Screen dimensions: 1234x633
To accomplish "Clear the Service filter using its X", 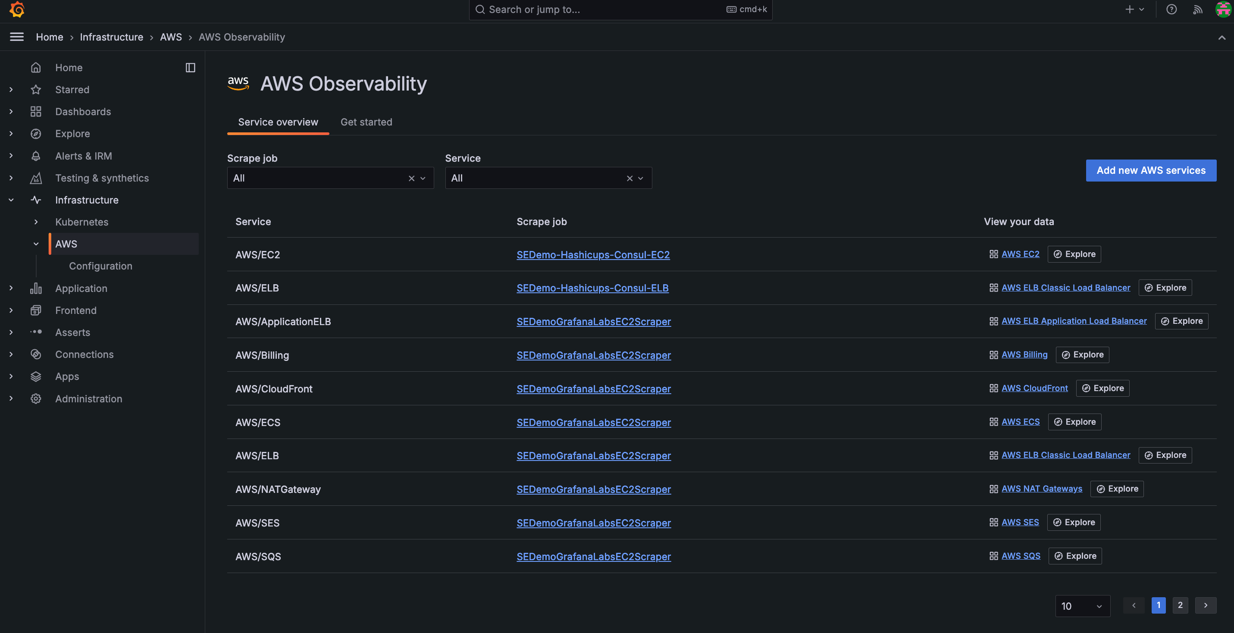I will [629, 178].
